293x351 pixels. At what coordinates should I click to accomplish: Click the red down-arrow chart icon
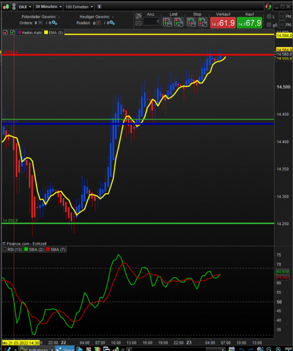coord(6,33)
